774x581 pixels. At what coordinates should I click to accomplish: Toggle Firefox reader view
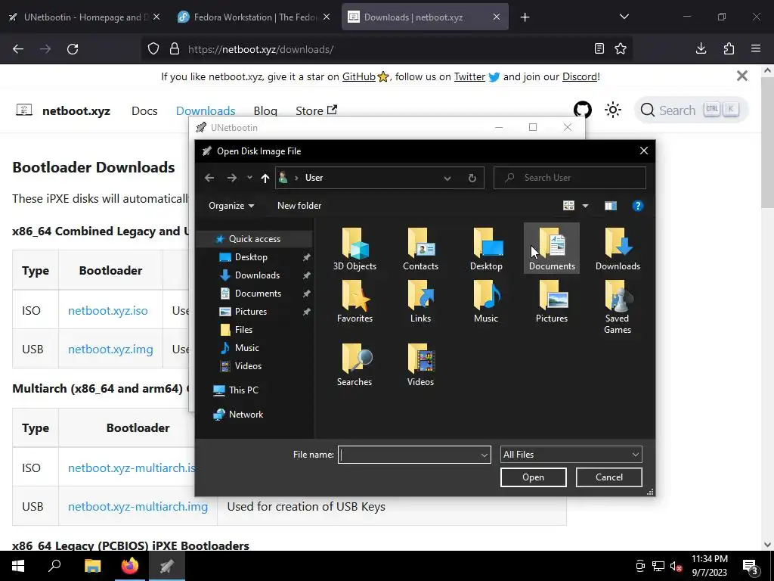pos(599,49)
